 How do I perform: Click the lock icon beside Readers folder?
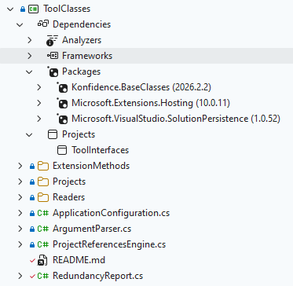point(32,198)
